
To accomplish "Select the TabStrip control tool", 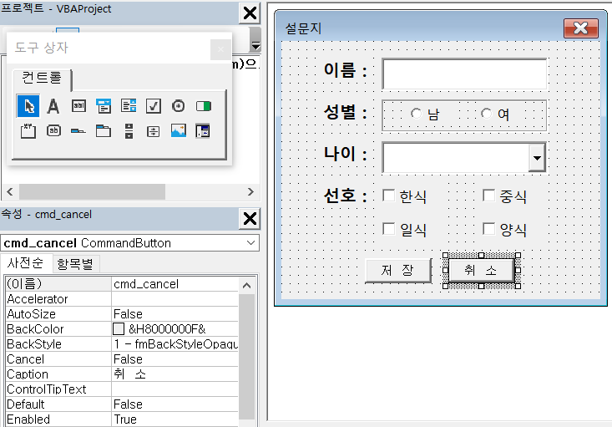I will click(x=78, y=131).
